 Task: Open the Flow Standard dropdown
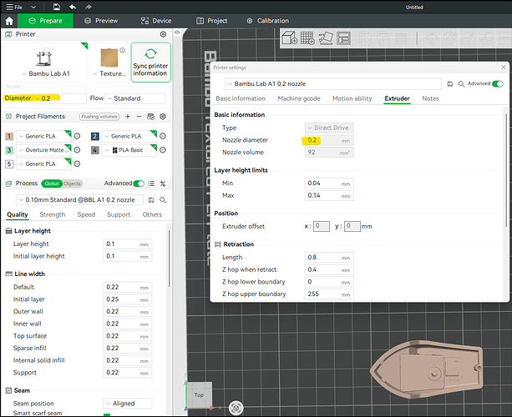[x=135, y=98]
